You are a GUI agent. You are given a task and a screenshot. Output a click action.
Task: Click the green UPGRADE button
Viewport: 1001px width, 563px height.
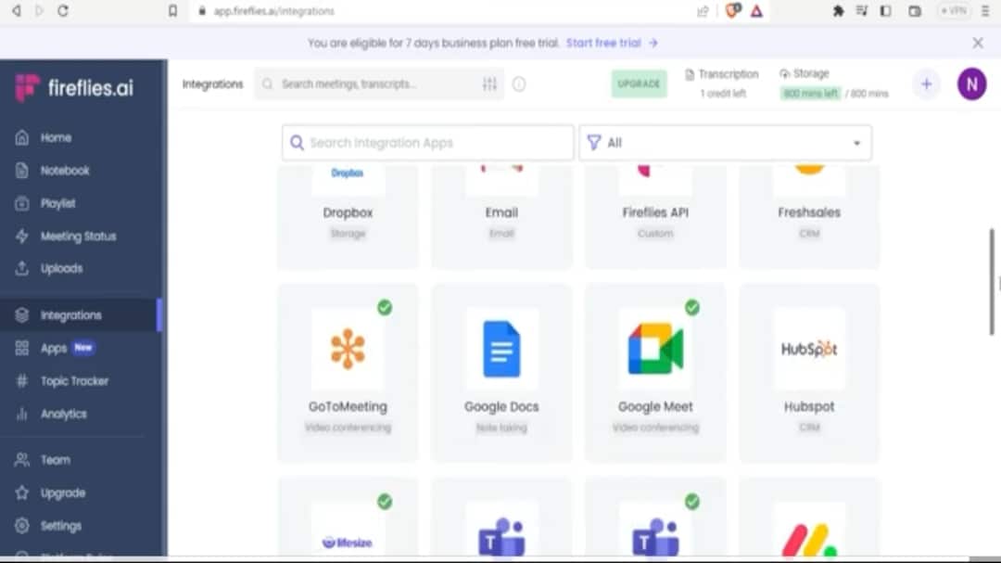pos(639,83)
